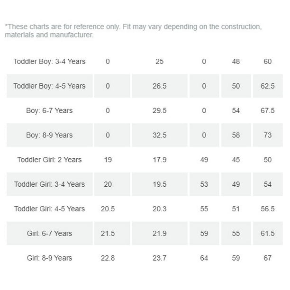Click the Girl: 6-7 Years row label
This screenshot has height=290, width=290.
(x=49, y=234)
